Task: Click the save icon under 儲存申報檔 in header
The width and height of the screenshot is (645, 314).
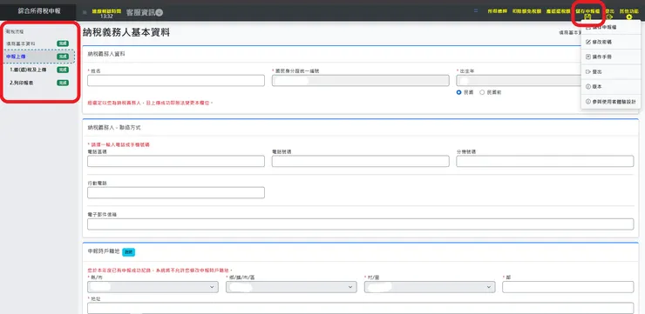Action: pyautogui.click(x=587, y=17)
